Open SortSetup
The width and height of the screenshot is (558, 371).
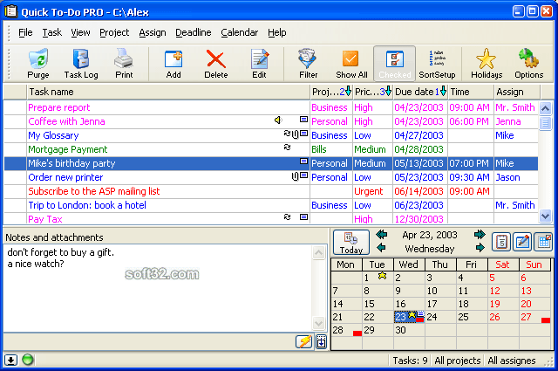tap(437, 64)
